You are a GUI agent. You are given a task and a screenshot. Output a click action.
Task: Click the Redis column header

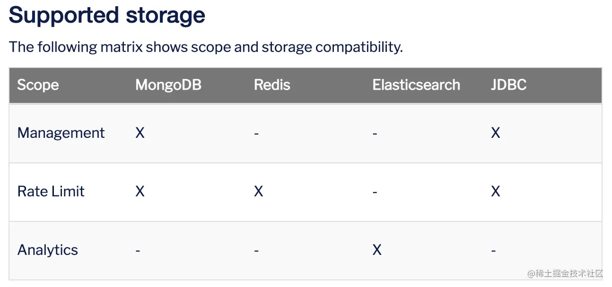[x=272, y=85]
